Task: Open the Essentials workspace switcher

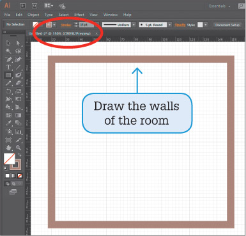Action: [220, 6]
